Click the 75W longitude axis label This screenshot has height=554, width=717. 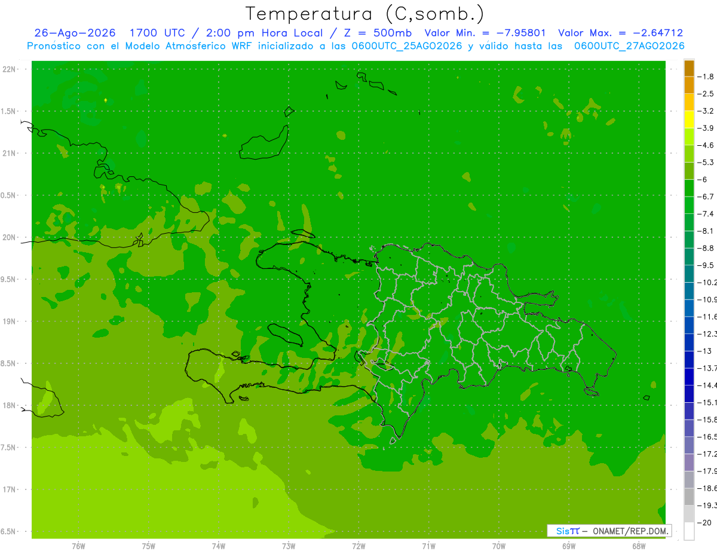click(149, 546)
